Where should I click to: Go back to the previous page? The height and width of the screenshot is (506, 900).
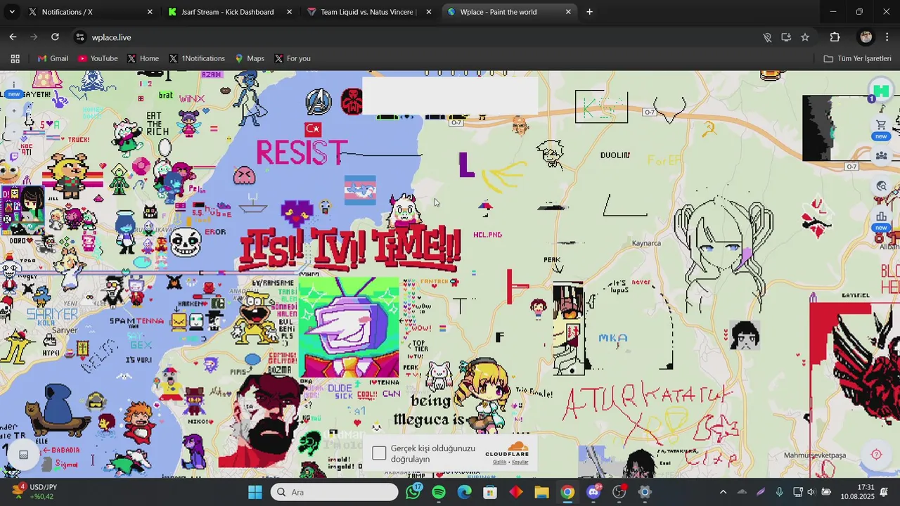pyautogui.click(x=13, y=37)
